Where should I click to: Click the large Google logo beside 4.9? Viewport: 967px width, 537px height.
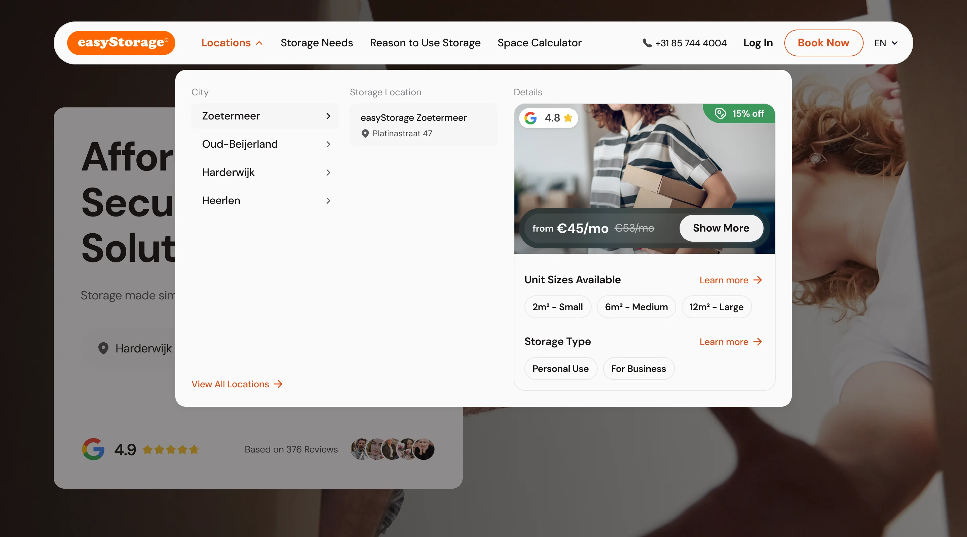click(93, 449)
